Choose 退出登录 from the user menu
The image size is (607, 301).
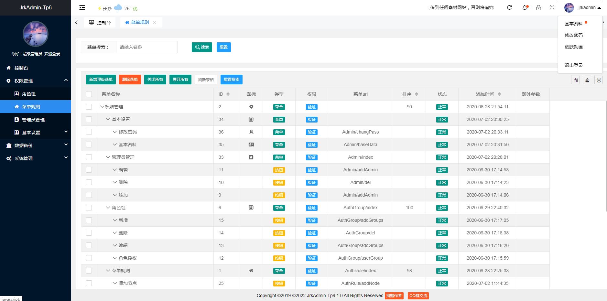(574, 65)
